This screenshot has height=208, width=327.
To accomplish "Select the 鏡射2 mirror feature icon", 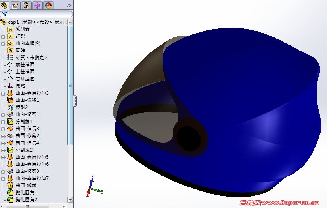I will click(10, 107).
